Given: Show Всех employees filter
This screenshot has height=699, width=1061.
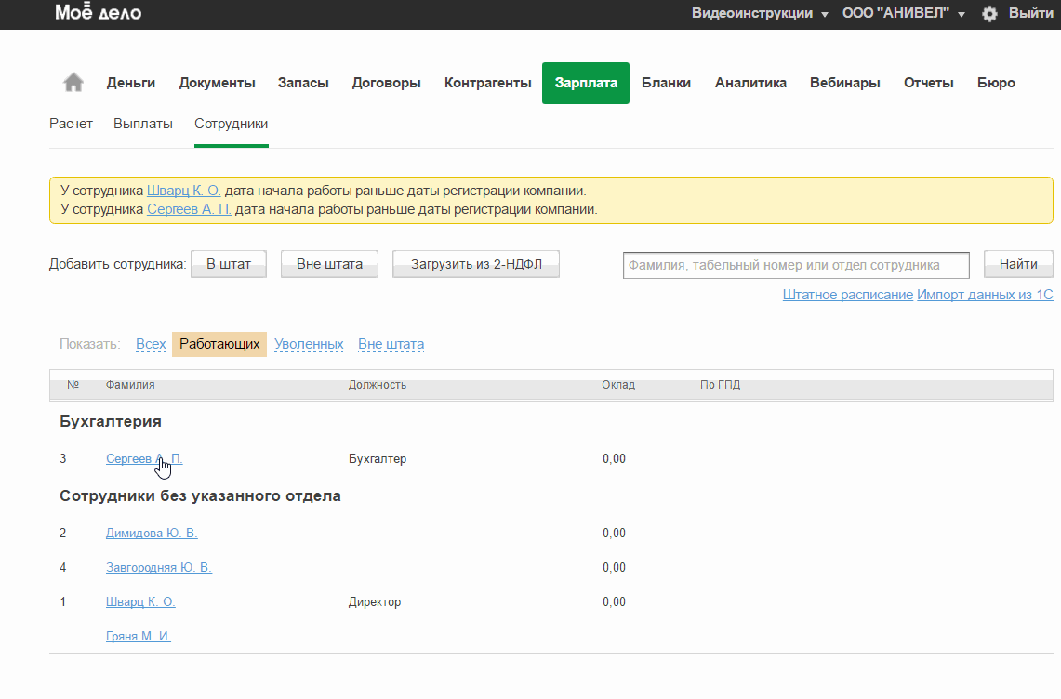Looking at the screenshot, I should 151,344.
